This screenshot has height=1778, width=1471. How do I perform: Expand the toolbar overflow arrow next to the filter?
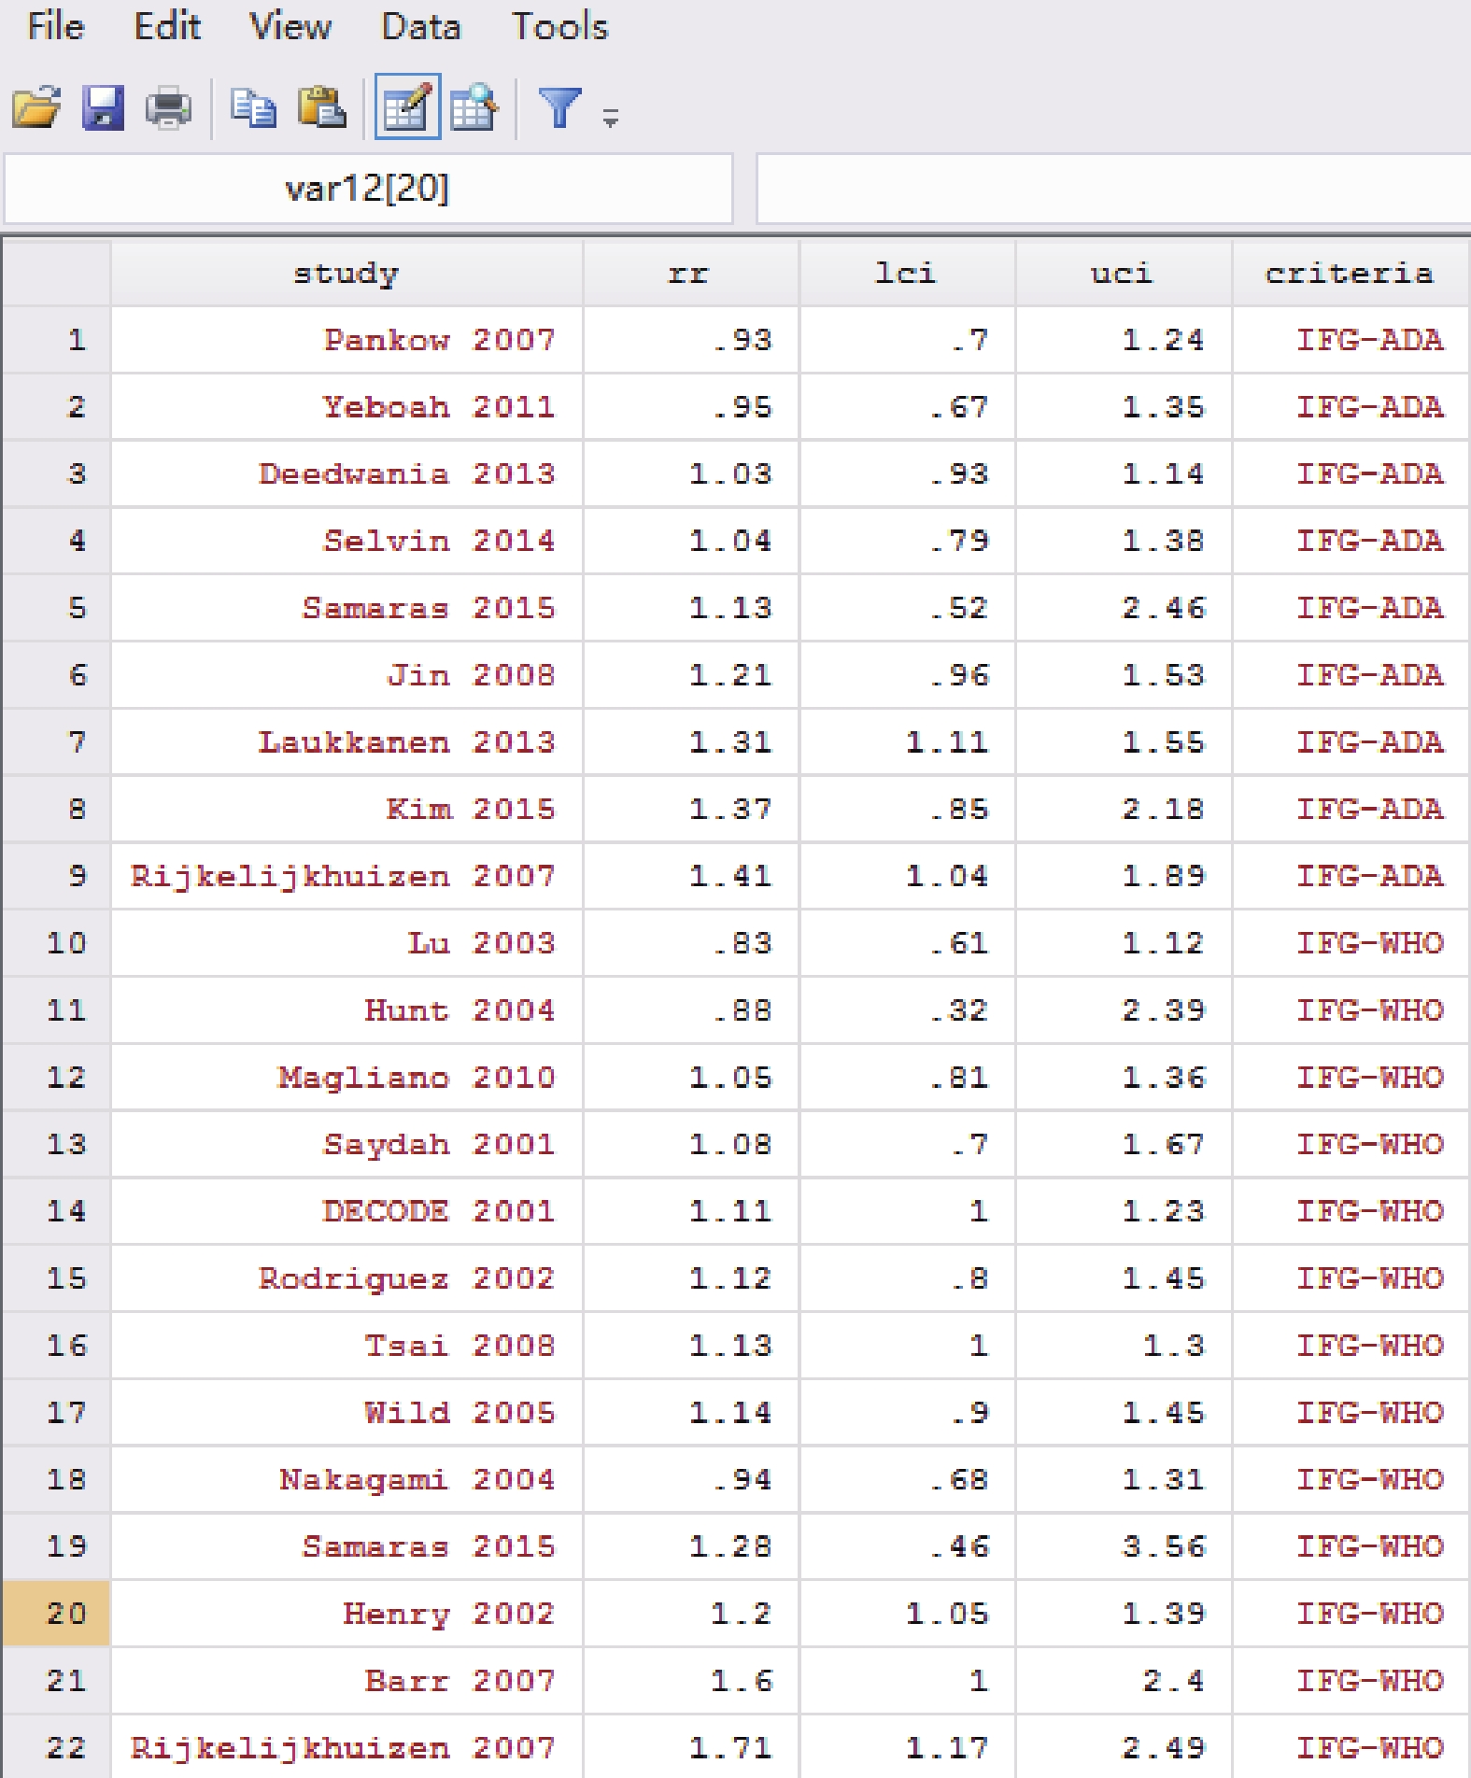(x=611, y=118)
